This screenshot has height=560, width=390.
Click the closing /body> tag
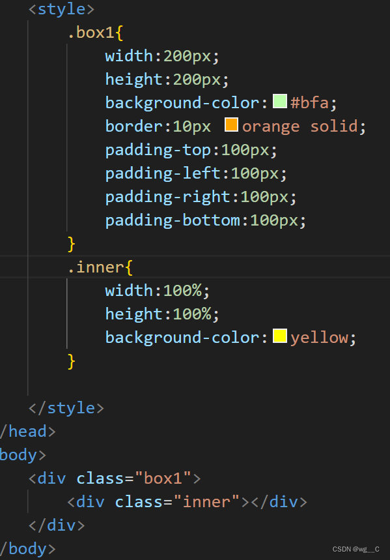tap(28, 548)
